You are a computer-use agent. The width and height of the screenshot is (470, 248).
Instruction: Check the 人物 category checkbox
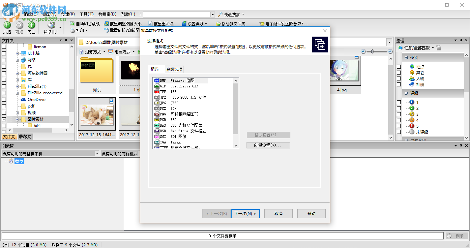399,78
